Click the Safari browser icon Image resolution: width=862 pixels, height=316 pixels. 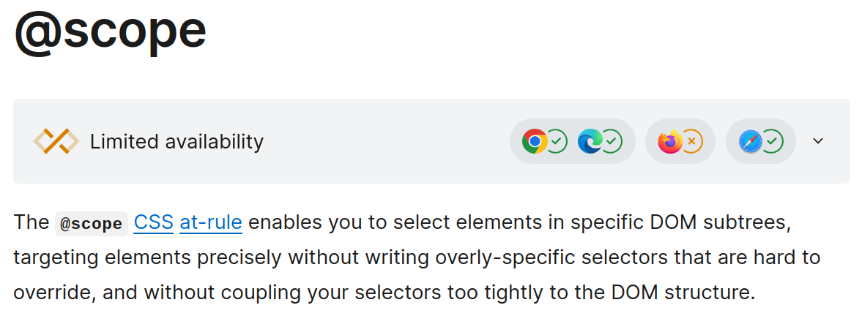[751, 141]
